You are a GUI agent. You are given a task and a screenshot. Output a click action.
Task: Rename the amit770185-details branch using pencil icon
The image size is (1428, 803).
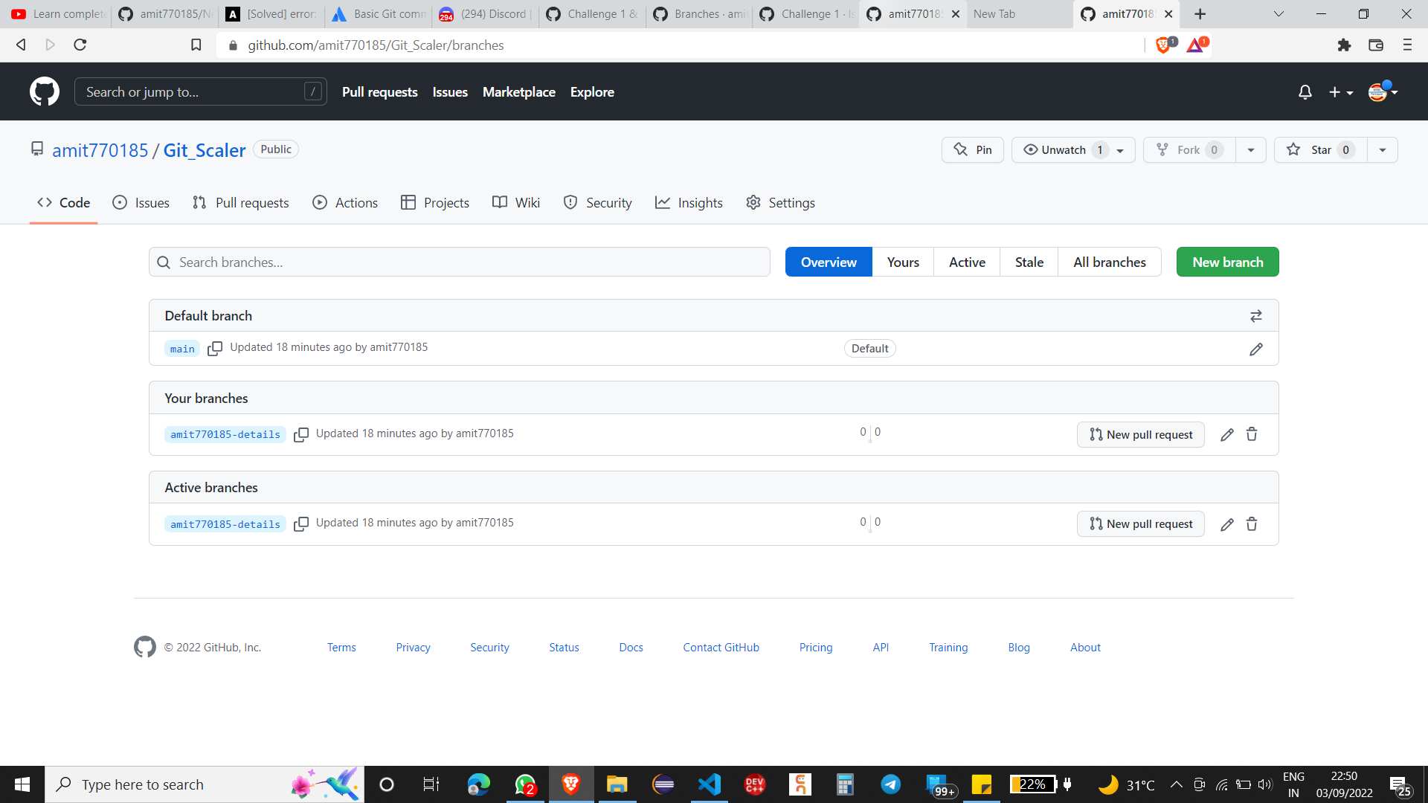[x=1227, y=434]
